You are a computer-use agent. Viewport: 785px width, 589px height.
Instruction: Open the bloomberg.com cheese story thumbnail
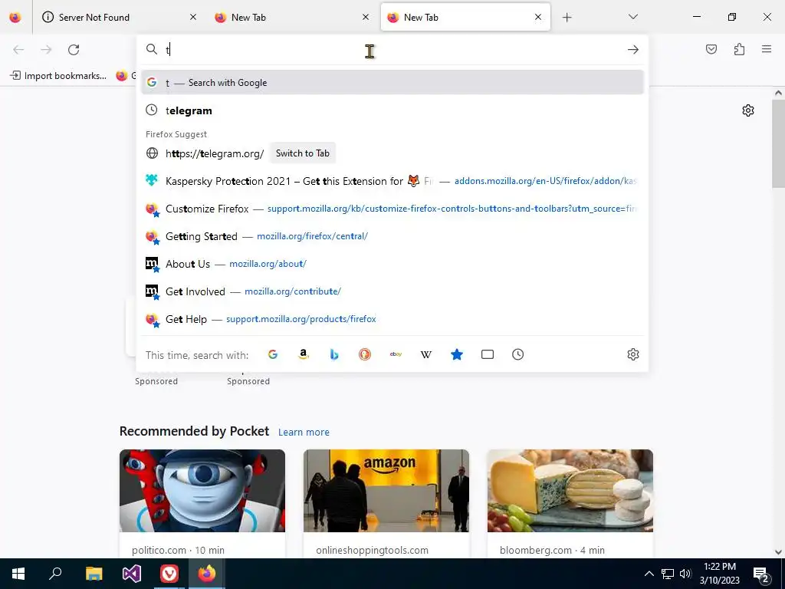[570, 491]
